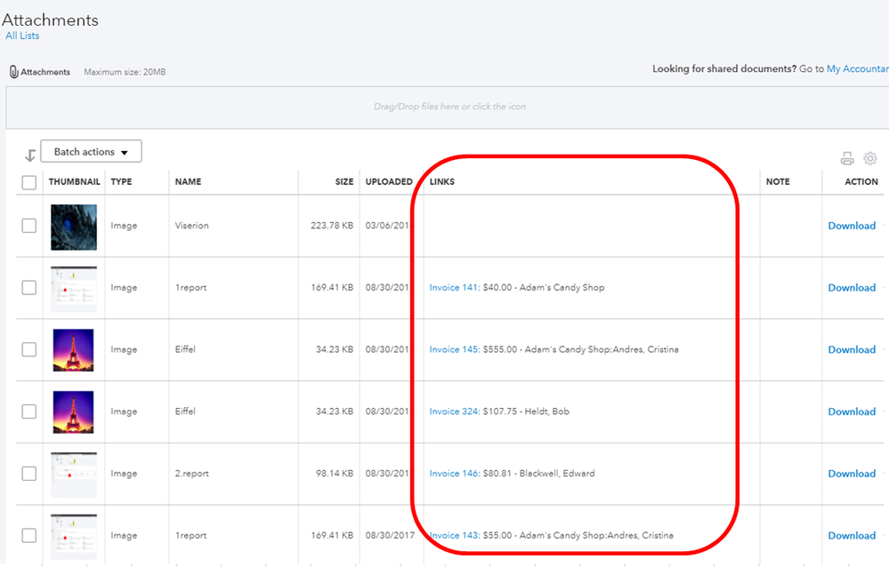Click the arrow icon beside Batch actions
The width and height of the screenshot is (889, 567).
(29, 156)
